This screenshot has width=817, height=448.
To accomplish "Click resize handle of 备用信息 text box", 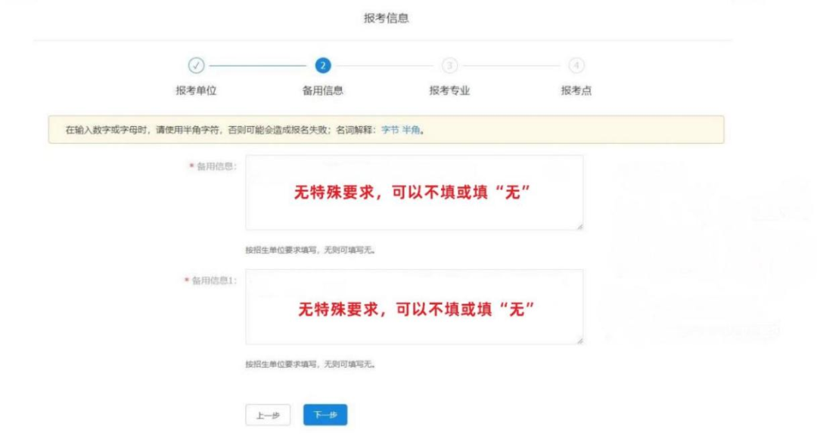I will (579, 226).
